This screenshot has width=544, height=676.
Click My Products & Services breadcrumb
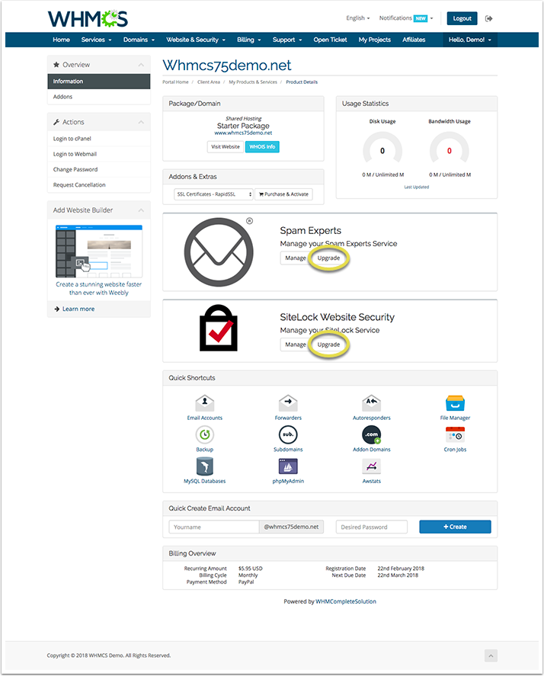click(x=253, y=82)
